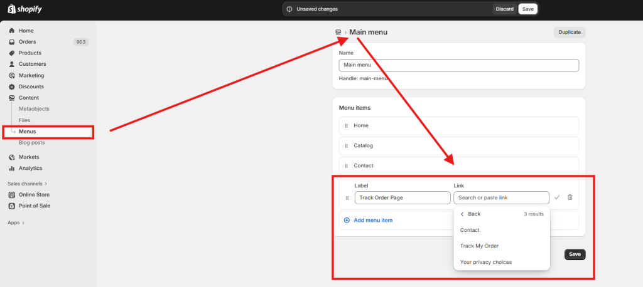
Task: Click the 903 orders badge
Action: coord(81,42)
